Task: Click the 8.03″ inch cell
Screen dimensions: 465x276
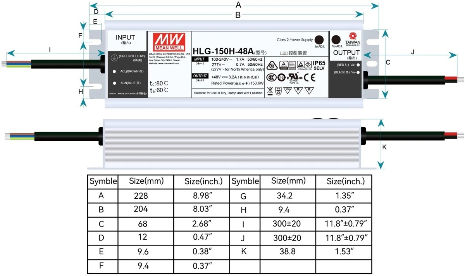Action: 202,209
